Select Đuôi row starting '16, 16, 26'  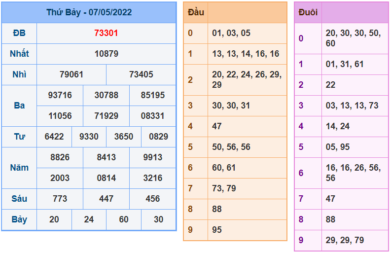[x=353, y=173]
